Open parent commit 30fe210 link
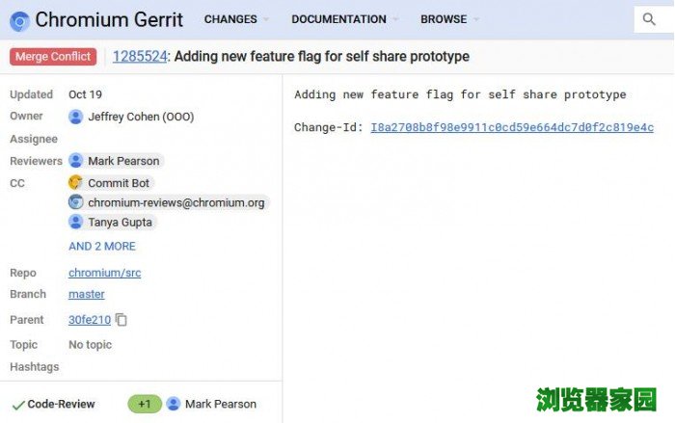 [89, 320]
